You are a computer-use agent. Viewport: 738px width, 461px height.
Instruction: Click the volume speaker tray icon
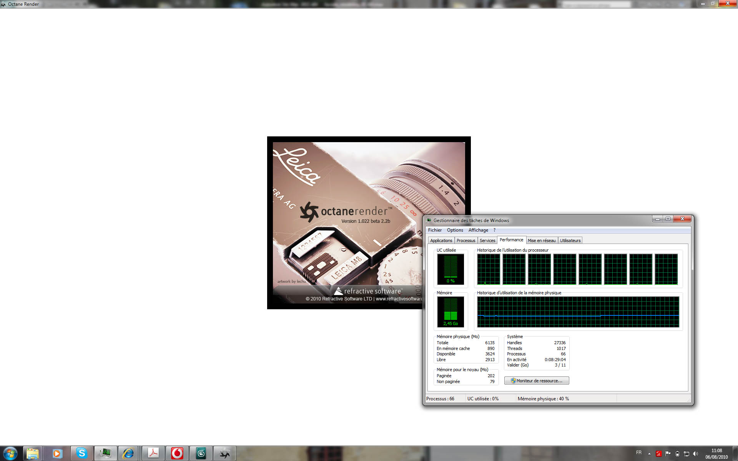[695, 454]
